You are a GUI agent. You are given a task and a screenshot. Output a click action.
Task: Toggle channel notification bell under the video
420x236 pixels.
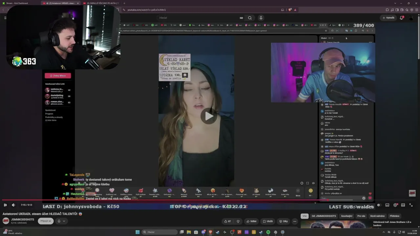(x=59, y=221)
